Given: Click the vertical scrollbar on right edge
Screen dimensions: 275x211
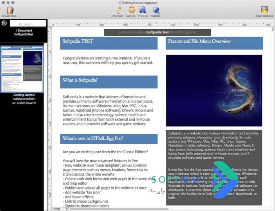Looking at the screenshot, I should tap(273, 29).
